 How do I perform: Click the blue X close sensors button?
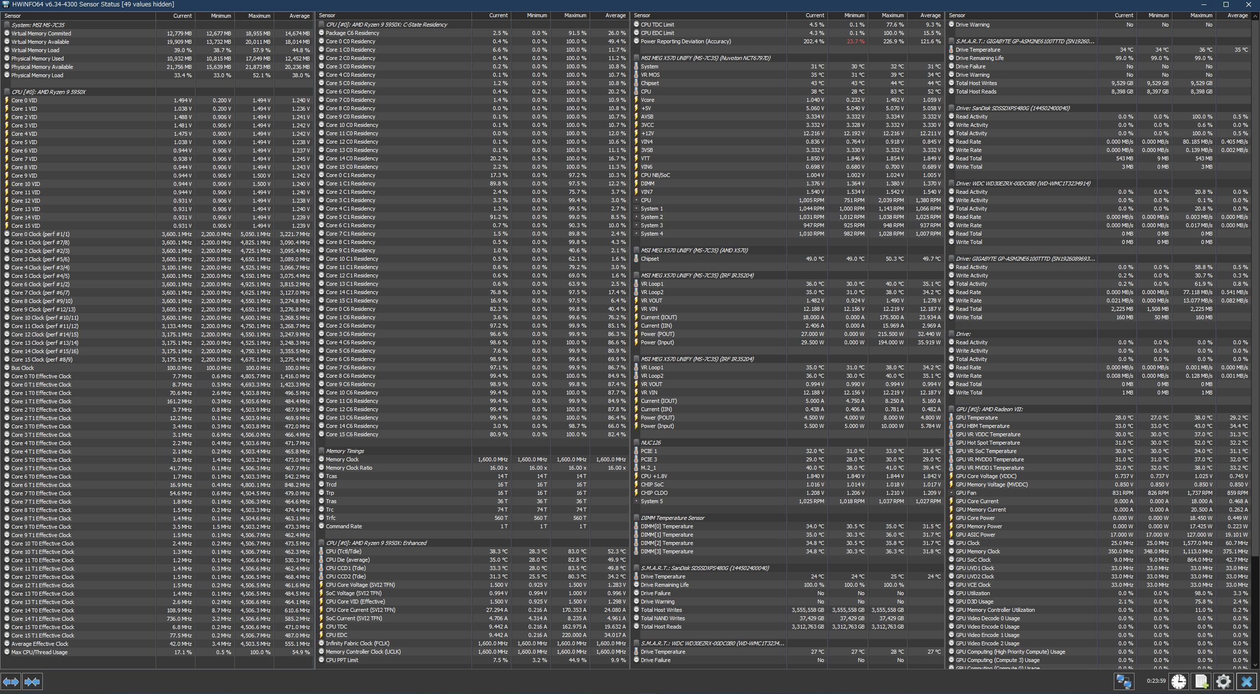click(x=1246, y=681)
